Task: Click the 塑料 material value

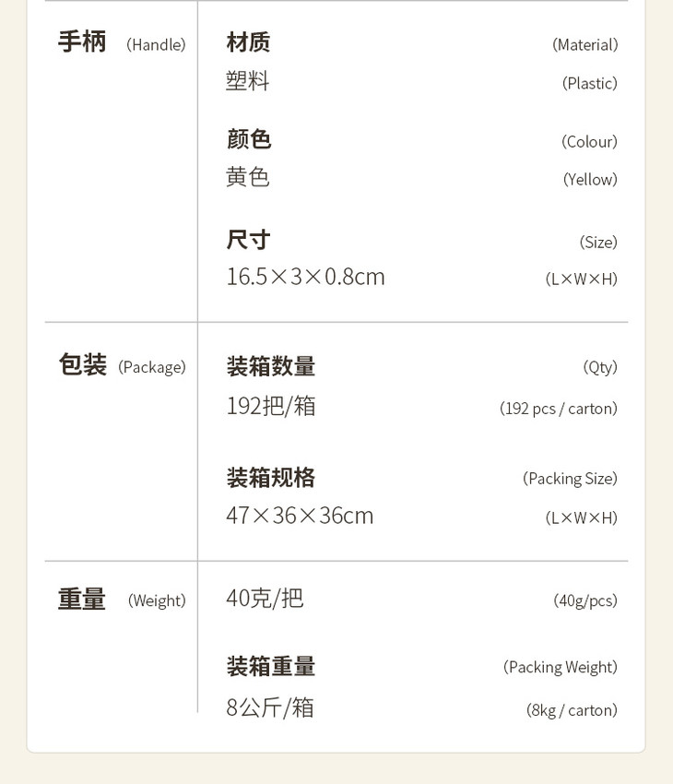Action: (248, 81)
